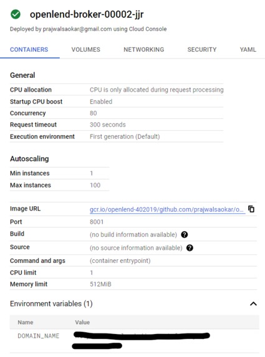The width and height of the screenshot is (265, 357).
Task: Click the '300 seconds' request timeout value
Action: (x=107, y=125)
